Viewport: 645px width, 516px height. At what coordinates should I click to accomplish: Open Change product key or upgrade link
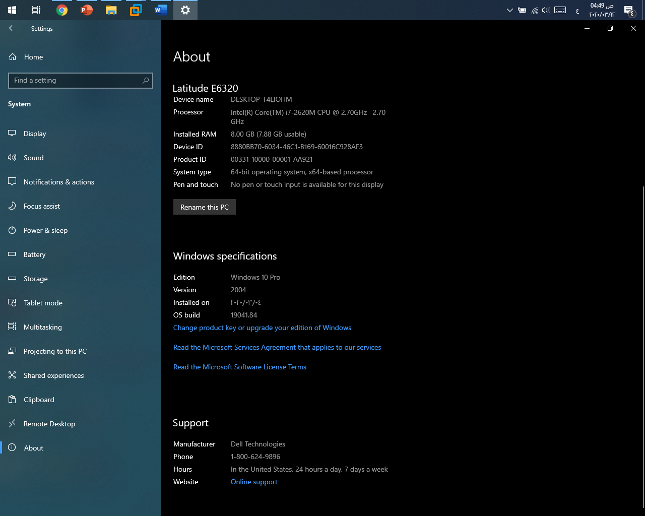262,328
